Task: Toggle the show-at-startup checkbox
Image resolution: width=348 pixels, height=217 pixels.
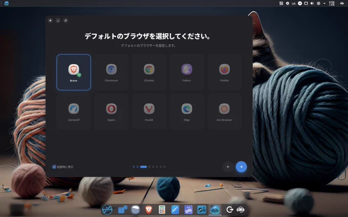Action: (x=54, y=167)
